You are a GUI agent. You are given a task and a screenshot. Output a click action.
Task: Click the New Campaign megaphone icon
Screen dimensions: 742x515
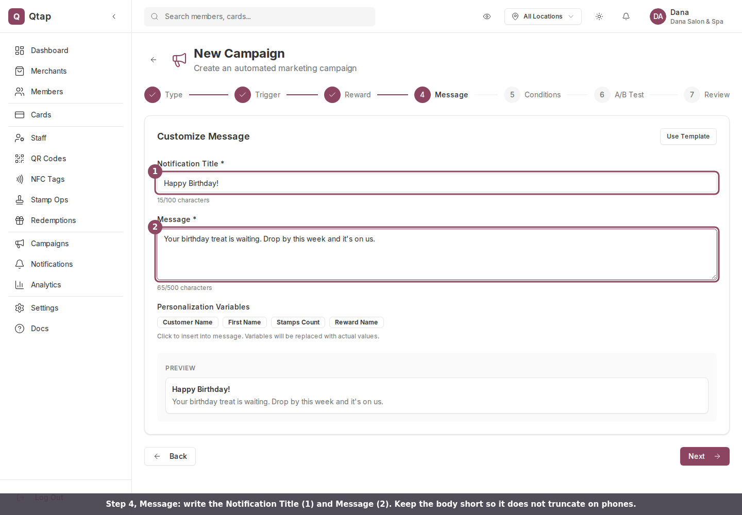pos(179,60)
